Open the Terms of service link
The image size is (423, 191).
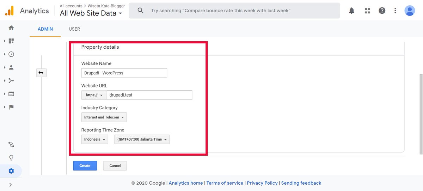225,183
